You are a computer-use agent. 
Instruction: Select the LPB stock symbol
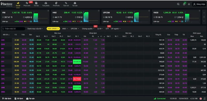tap(3, 83)
